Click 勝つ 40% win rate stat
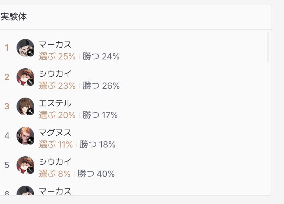Image resolution: width=284 pixels, height=204 pixels. pyautogui.click(x=96, y=174)
